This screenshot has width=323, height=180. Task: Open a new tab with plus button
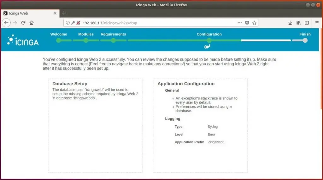click(64, 13)
